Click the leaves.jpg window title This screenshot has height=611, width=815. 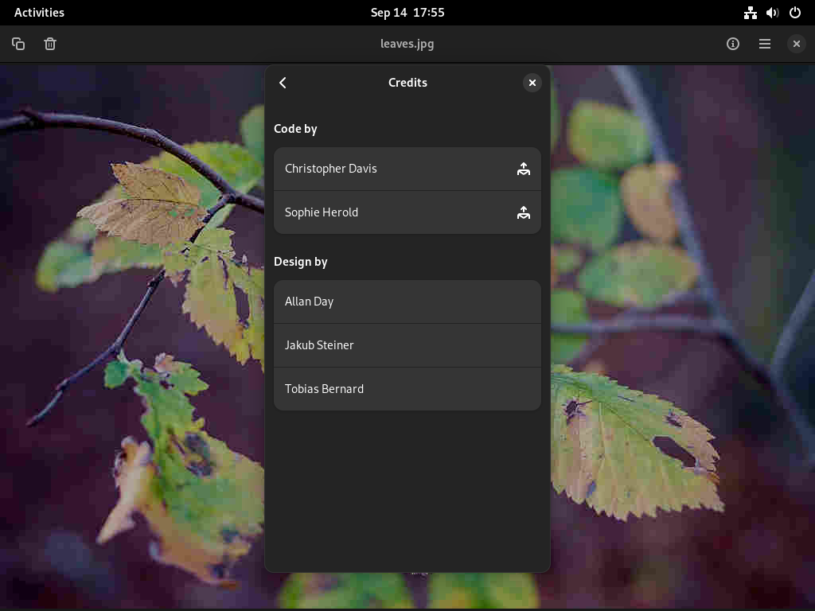click(407, 44)
